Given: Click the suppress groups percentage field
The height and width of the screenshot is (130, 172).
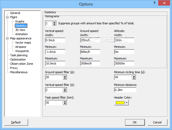Looking at the screenshot, I should 49,23.
